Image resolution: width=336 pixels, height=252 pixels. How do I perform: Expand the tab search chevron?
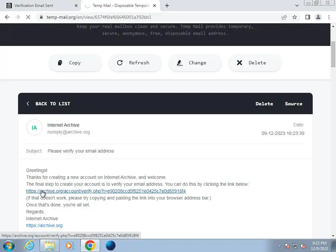[297, 6]
